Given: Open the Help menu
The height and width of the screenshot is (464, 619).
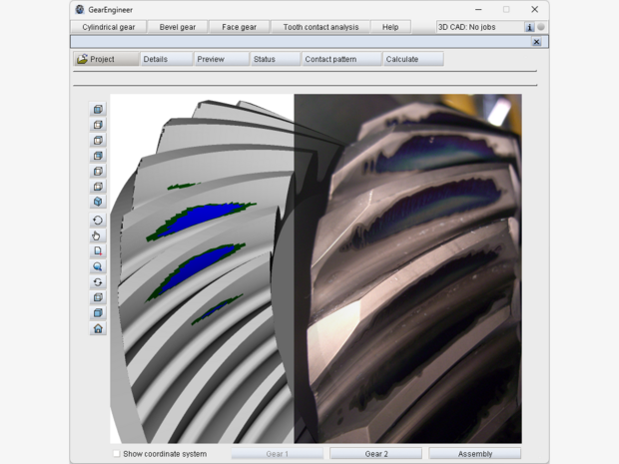Looking at the screenshot, I should coord(389,27).
